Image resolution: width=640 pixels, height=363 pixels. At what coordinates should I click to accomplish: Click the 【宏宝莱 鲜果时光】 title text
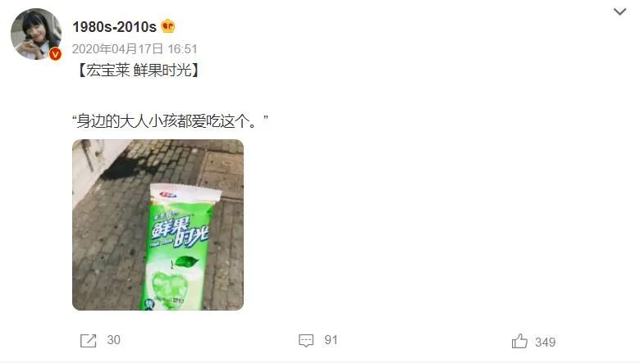(138, 70)
